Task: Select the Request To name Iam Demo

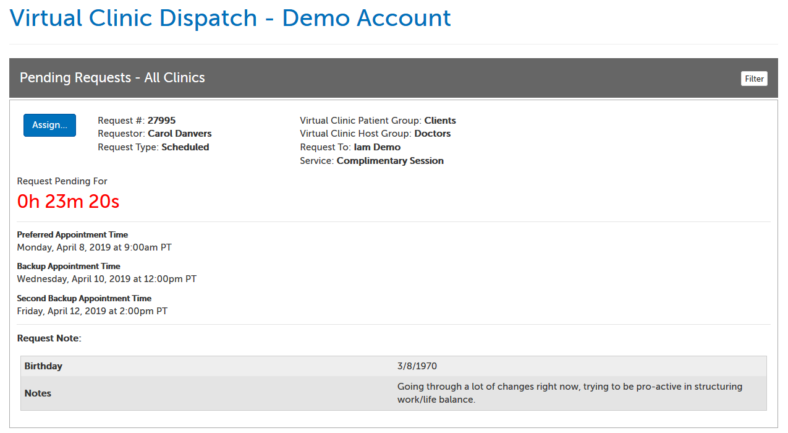Action: coord(376,147)
